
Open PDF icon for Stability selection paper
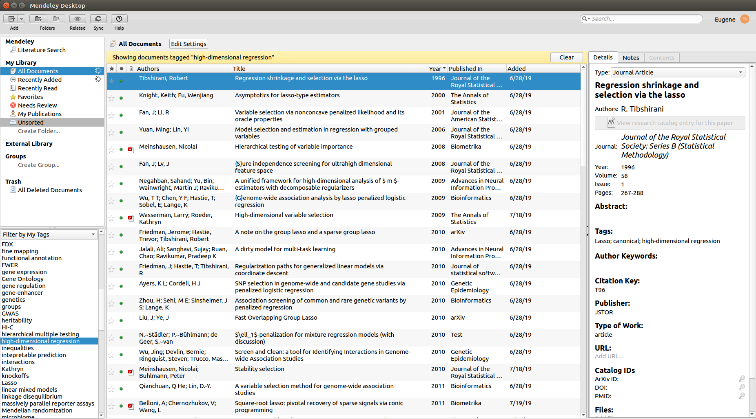pos(131,372)
